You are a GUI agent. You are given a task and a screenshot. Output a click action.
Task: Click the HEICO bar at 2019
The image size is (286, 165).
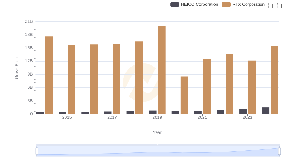tap(153, 112)
